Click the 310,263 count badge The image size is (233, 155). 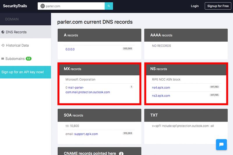[x=128, y=133]
